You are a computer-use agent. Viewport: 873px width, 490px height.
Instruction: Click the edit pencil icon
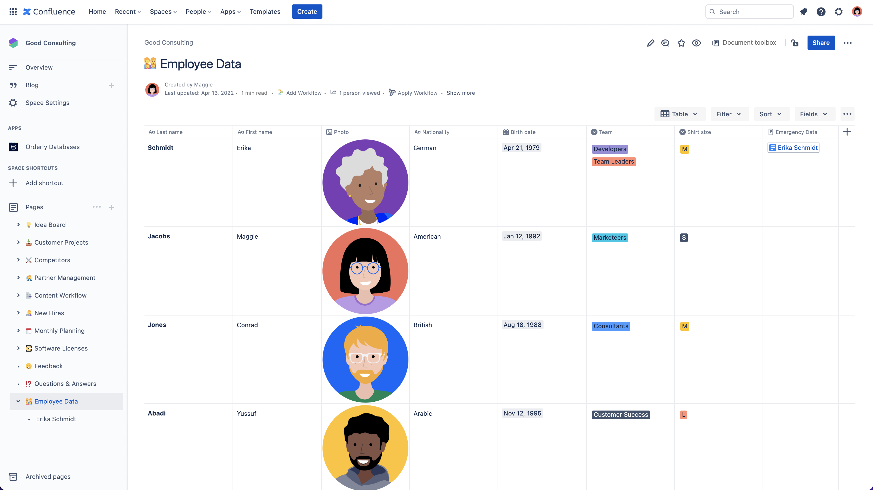pyautogui.click(x=650, y=43)
